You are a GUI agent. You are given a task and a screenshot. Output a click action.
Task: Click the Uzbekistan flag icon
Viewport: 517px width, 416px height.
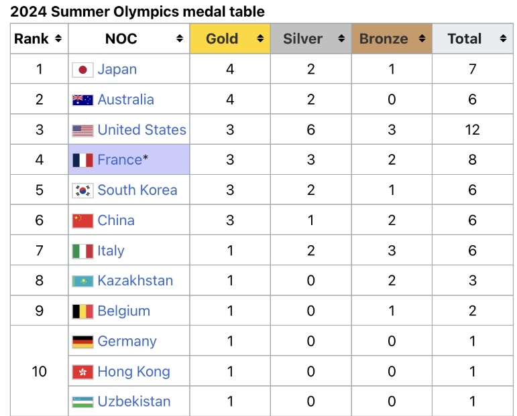click(82, 402)
